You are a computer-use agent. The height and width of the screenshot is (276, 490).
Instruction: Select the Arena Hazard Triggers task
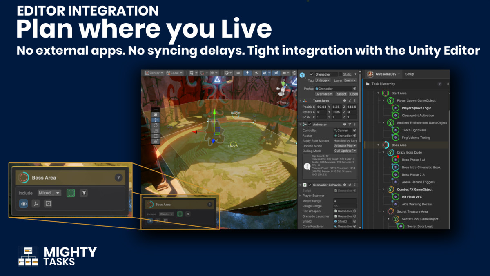418,182
